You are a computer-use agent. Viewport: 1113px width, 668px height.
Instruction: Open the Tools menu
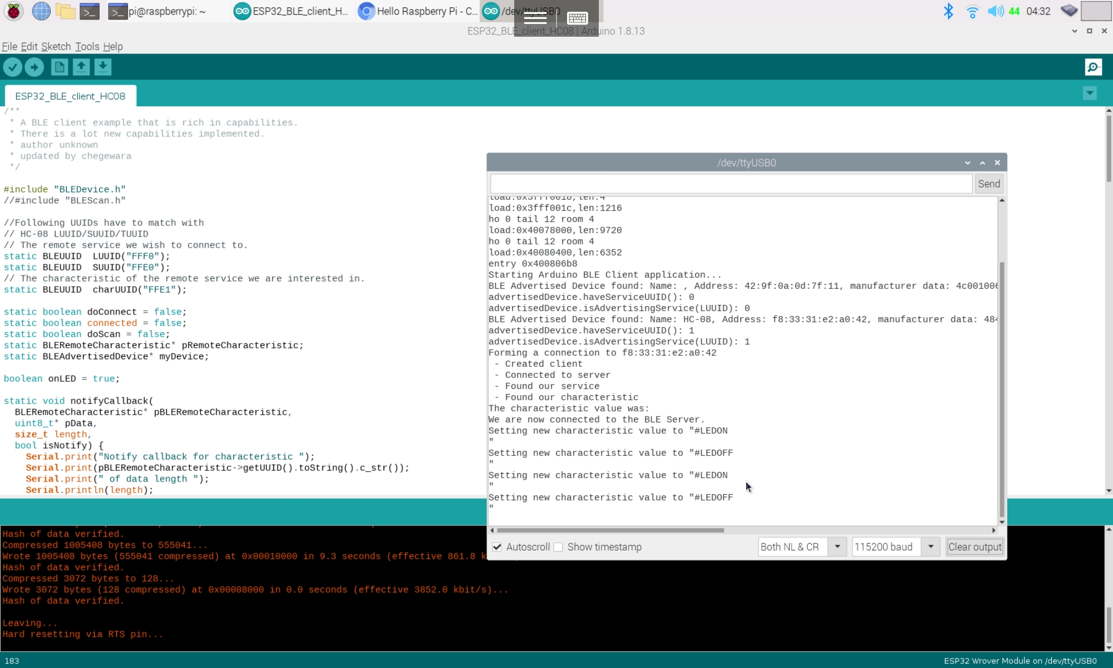[87, 47]
